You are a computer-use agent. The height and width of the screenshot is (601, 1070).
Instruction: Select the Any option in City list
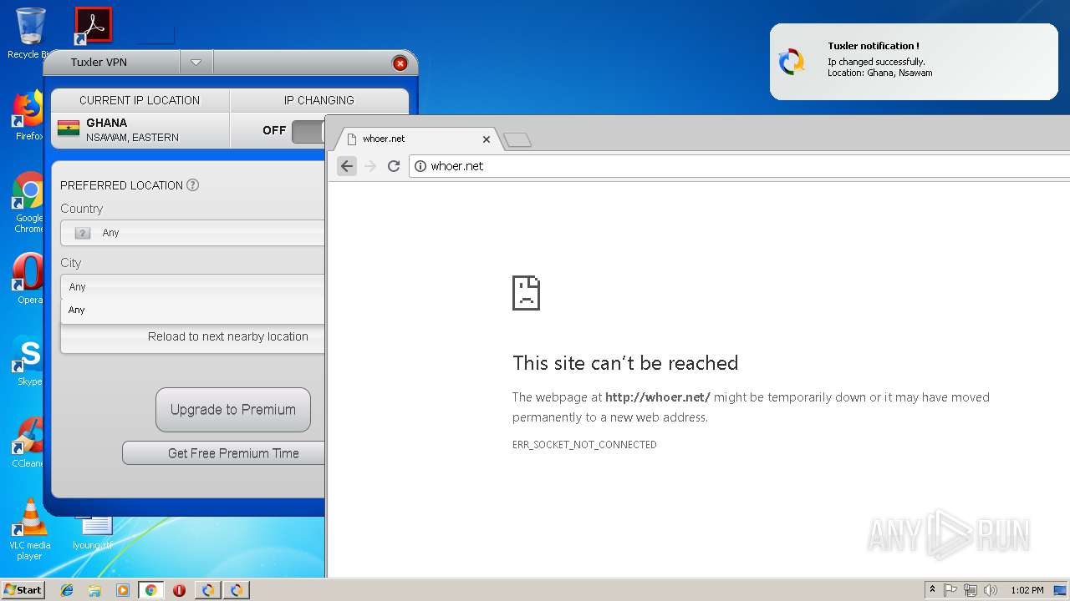click(x=192, y=310)
